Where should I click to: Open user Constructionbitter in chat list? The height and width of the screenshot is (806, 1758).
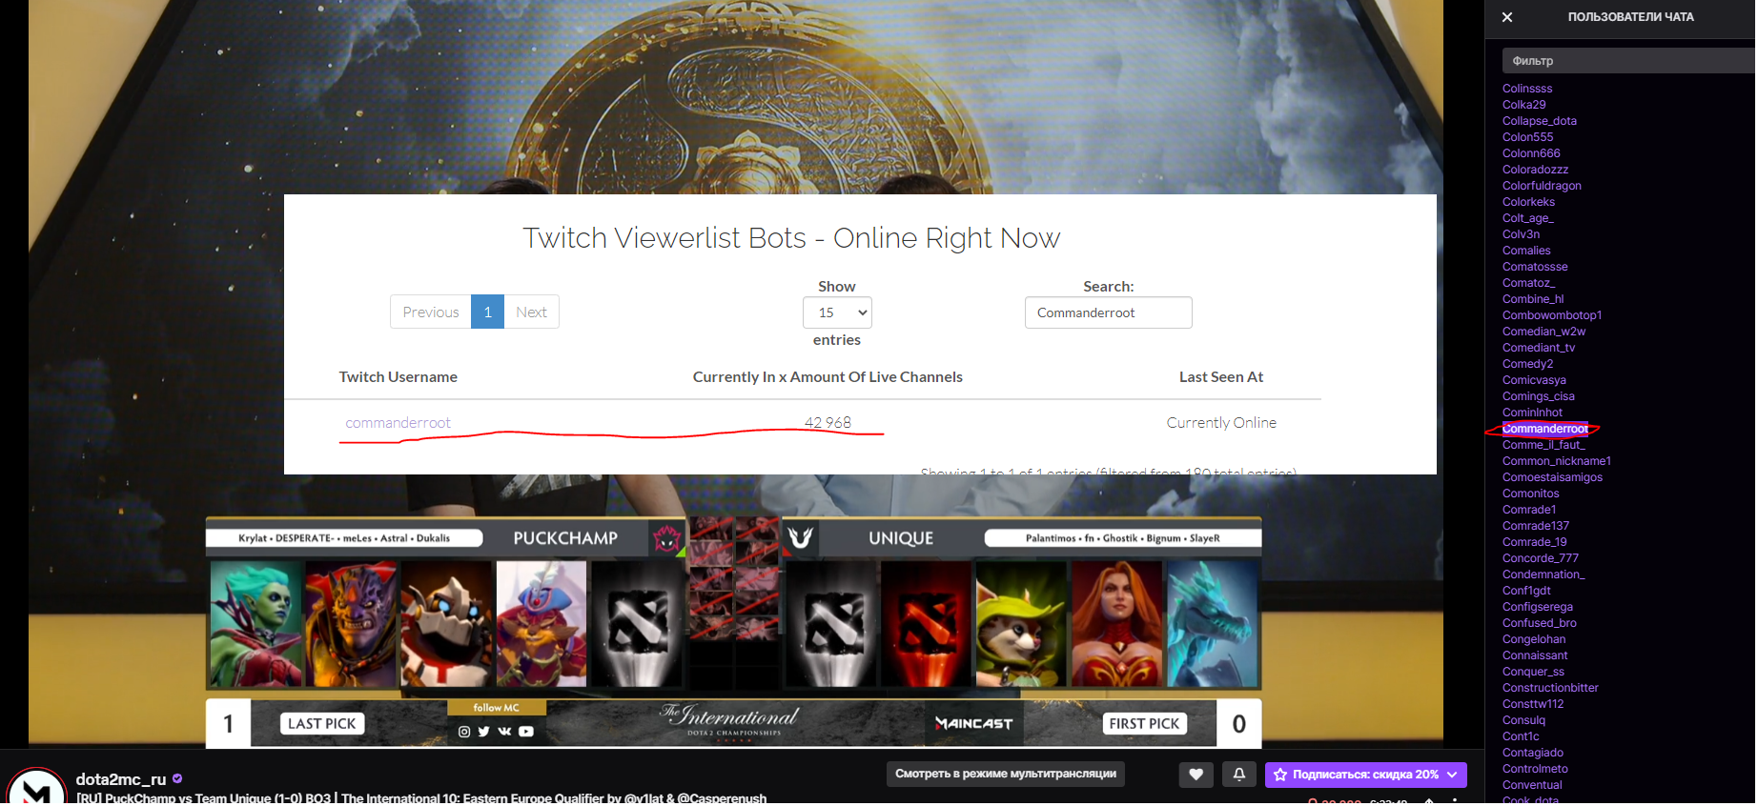tap(1550, 688)
